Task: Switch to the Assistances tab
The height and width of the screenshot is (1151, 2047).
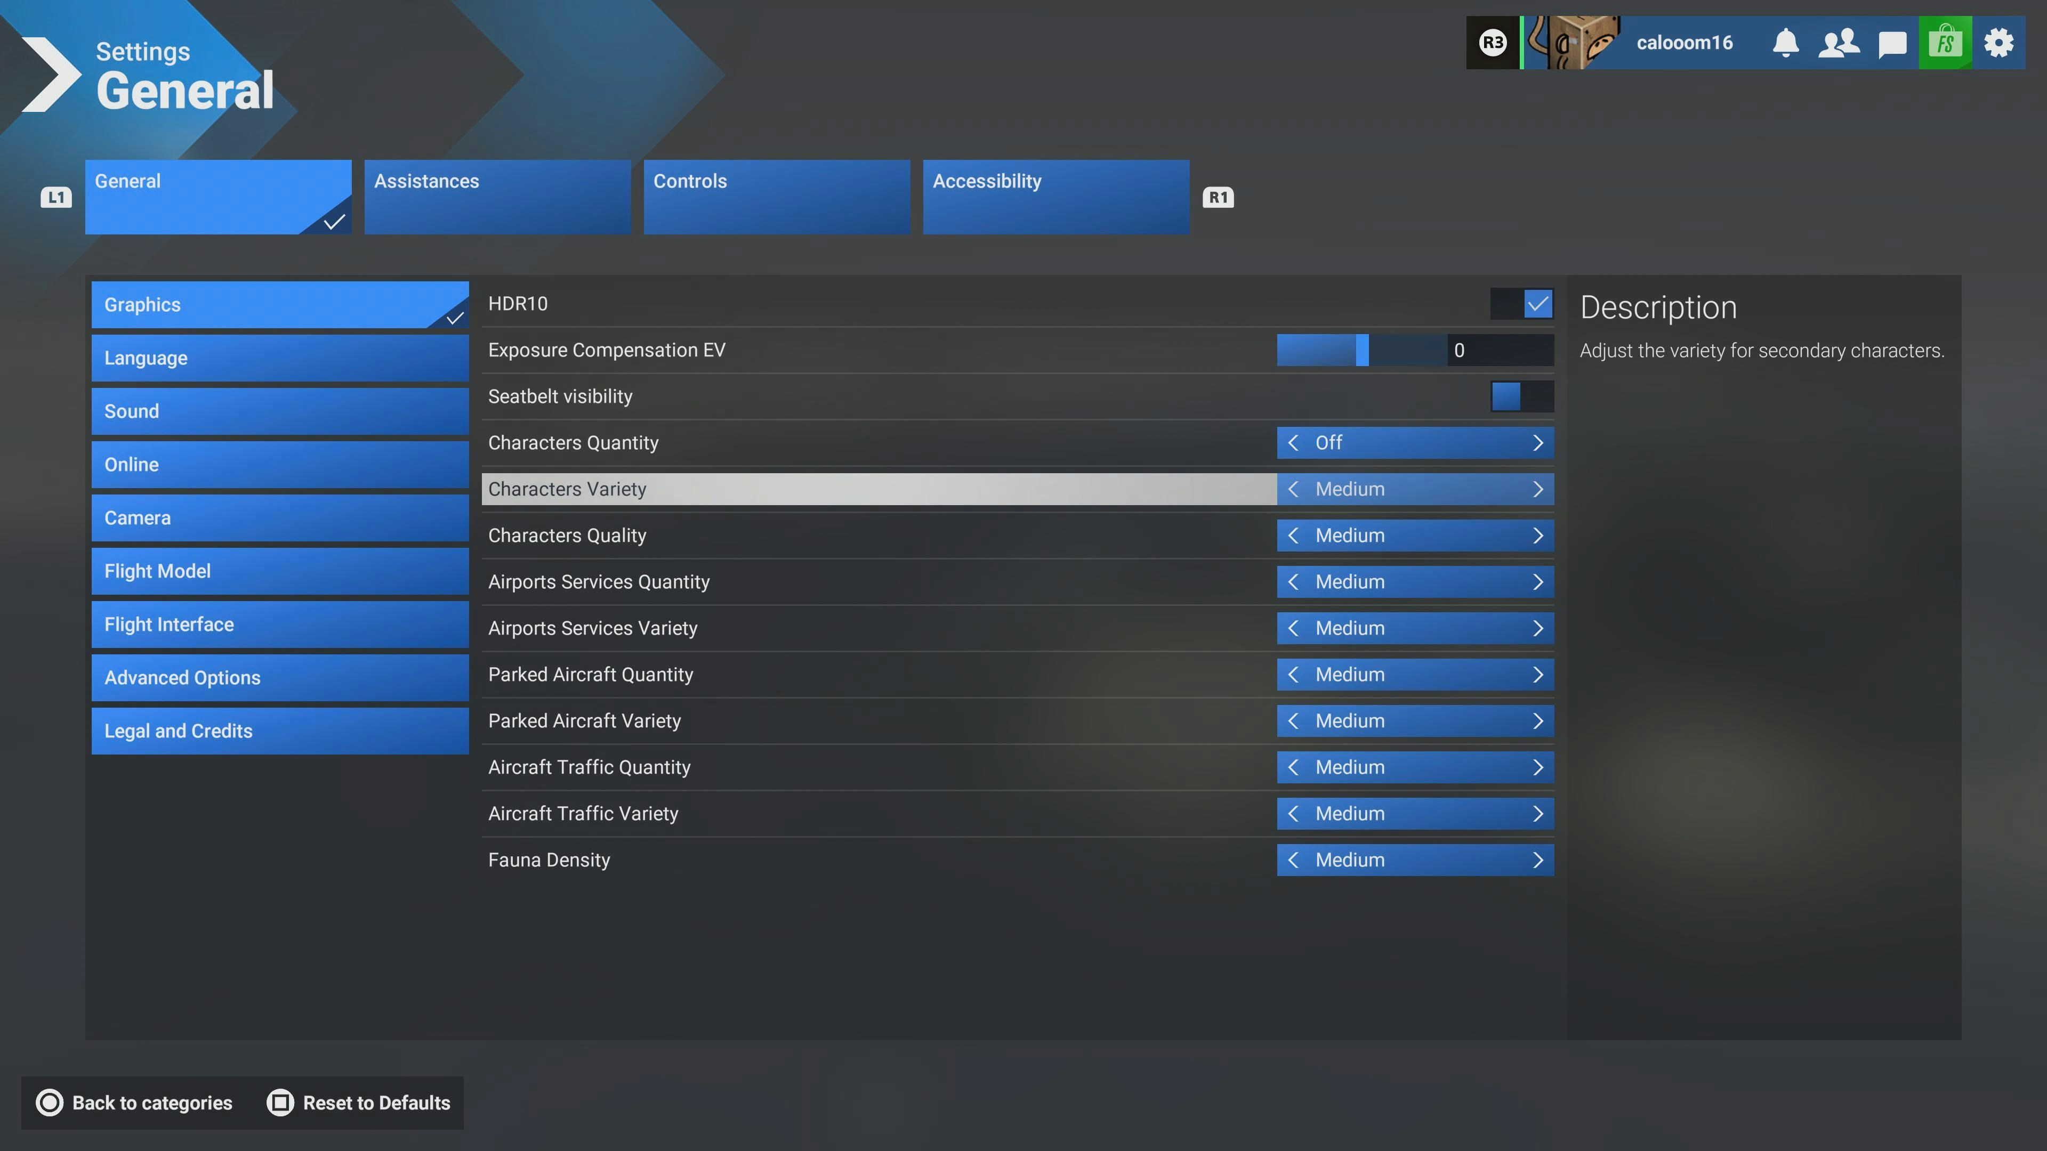Action: point(497,196)
